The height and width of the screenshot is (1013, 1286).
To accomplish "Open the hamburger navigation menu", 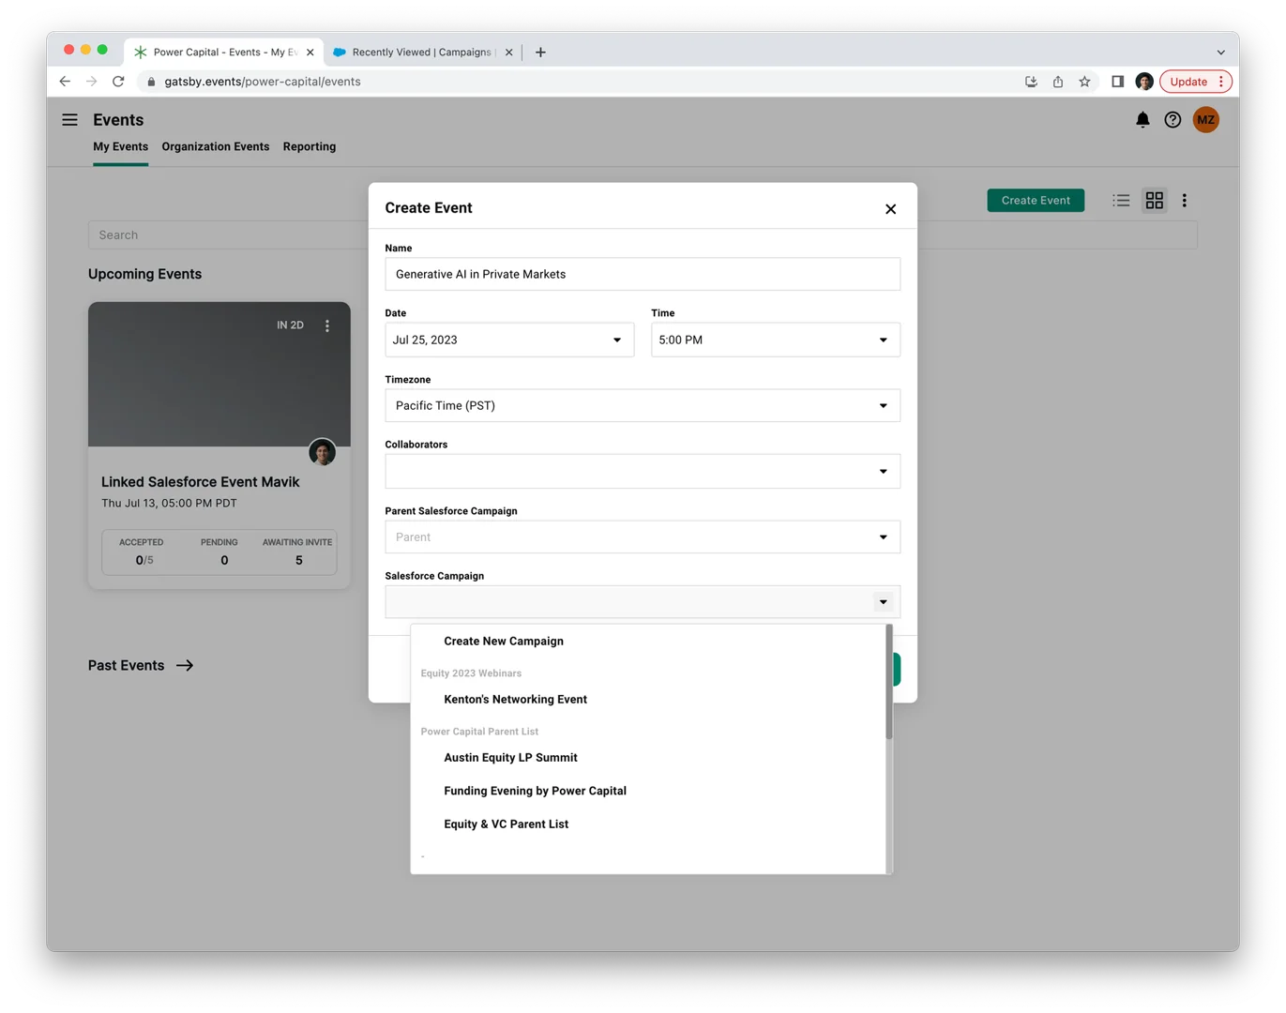I will tap(69, 119).
